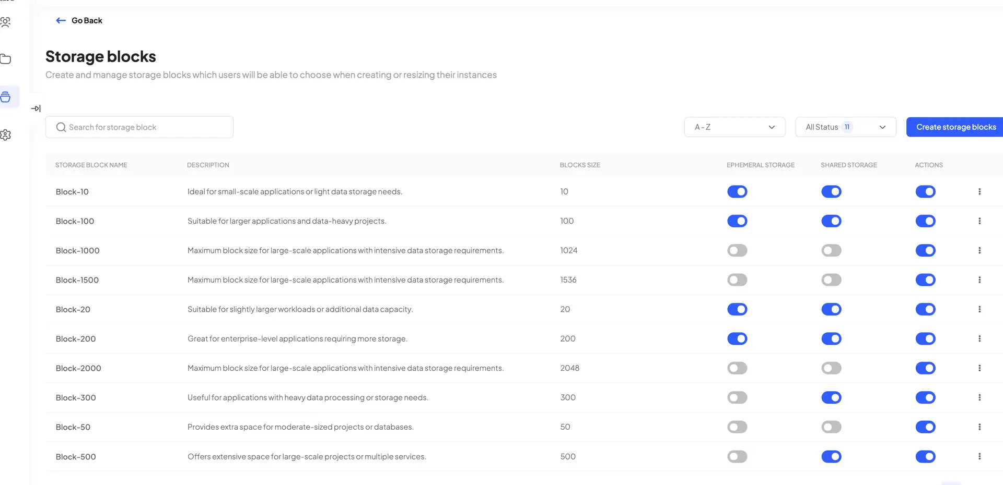Open the A-Z sorting dropdown
Screen dimensions: 1003x485
(734, 127)
